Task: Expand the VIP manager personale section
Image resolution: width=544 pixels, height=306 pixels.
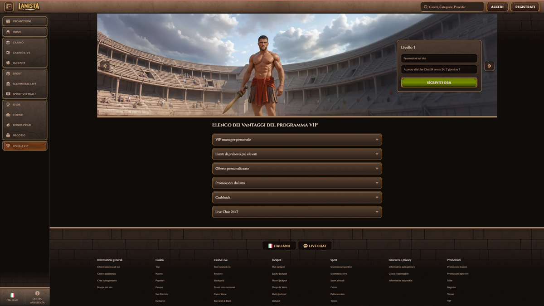Action: coord(297,140)
